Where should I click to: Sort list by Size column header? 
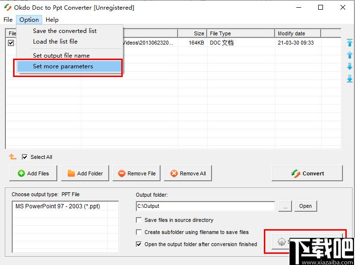(193, 33)
